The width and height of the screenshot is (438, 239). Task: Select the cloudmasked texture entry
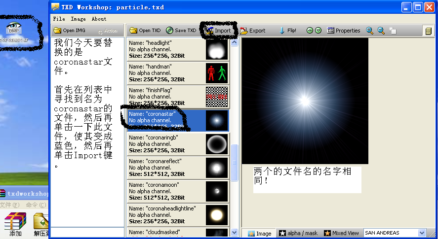[x=178, y=232]
